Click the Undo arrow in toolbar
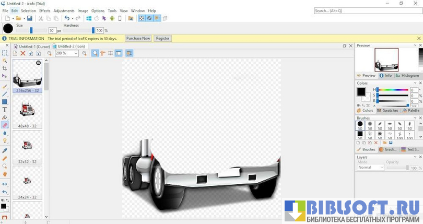The width and height of the screenshot is (423, 224). 66,18
